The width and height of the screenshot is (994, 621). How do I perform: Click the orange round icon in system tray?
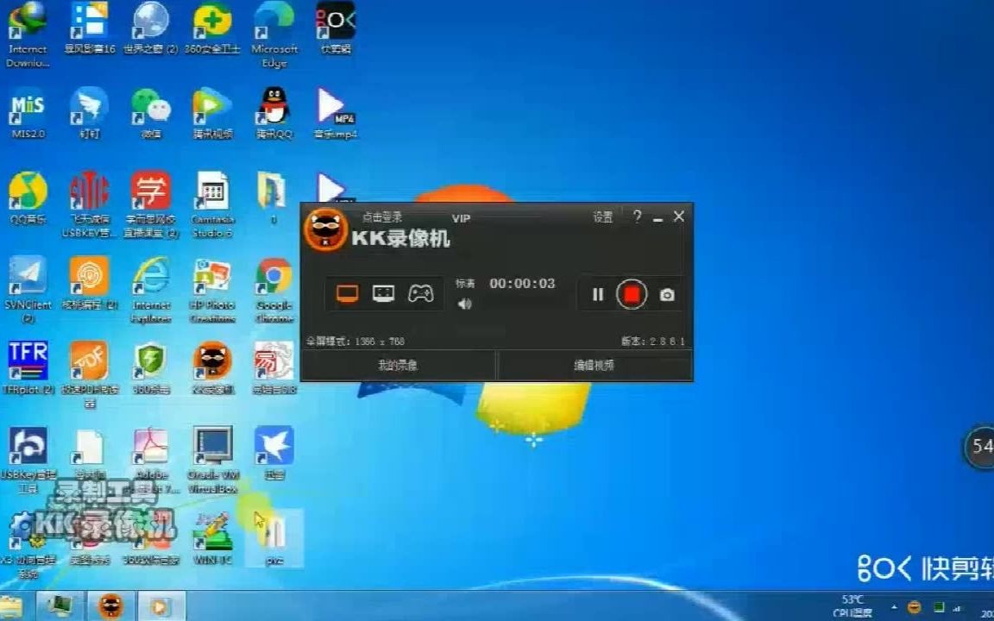[915, 607]
